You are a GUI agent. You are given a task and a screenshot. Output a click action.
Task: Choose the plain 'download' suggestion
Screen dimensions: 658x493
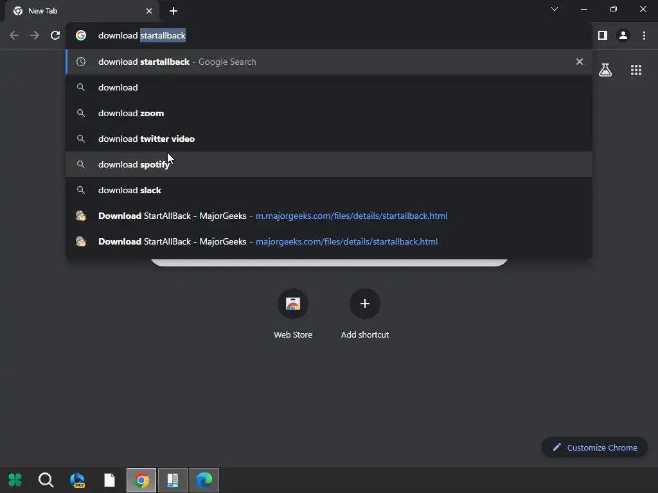[328, 87]
